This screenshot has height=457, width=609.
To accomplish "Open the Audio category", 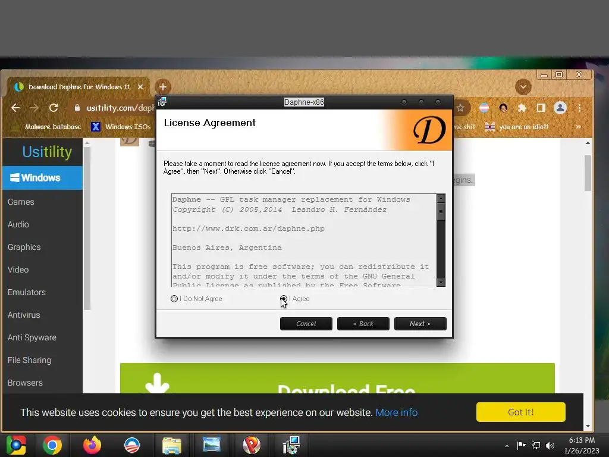I will point(18,224).
